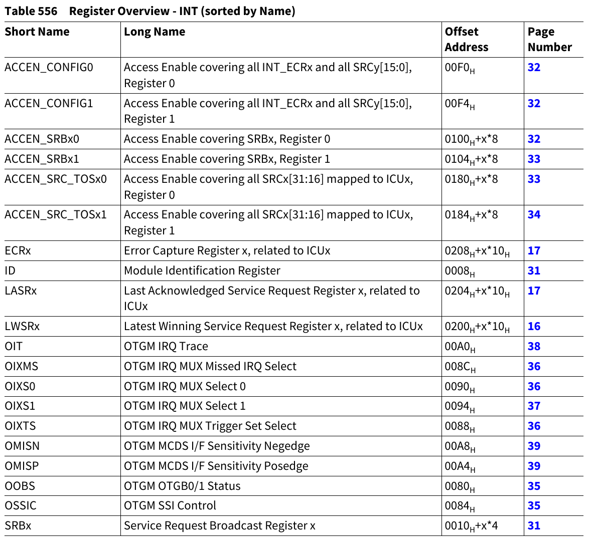The width and height of the screenshot is (590, 546).
Task: Open page 34 link for ACCEN_SRC_TOSx1
Action: point(534,215)
